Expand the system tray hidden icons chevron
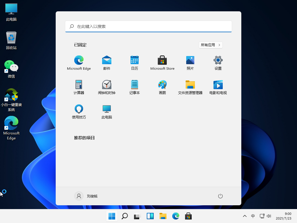Image resolution: width=297 pixels, height=223 pixels. [x=245, y=216]
